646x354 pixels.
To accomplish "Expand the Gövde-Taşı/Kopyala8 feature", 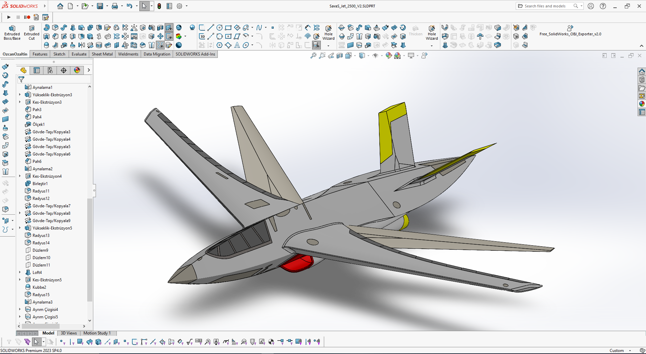I will pos(20,213).
